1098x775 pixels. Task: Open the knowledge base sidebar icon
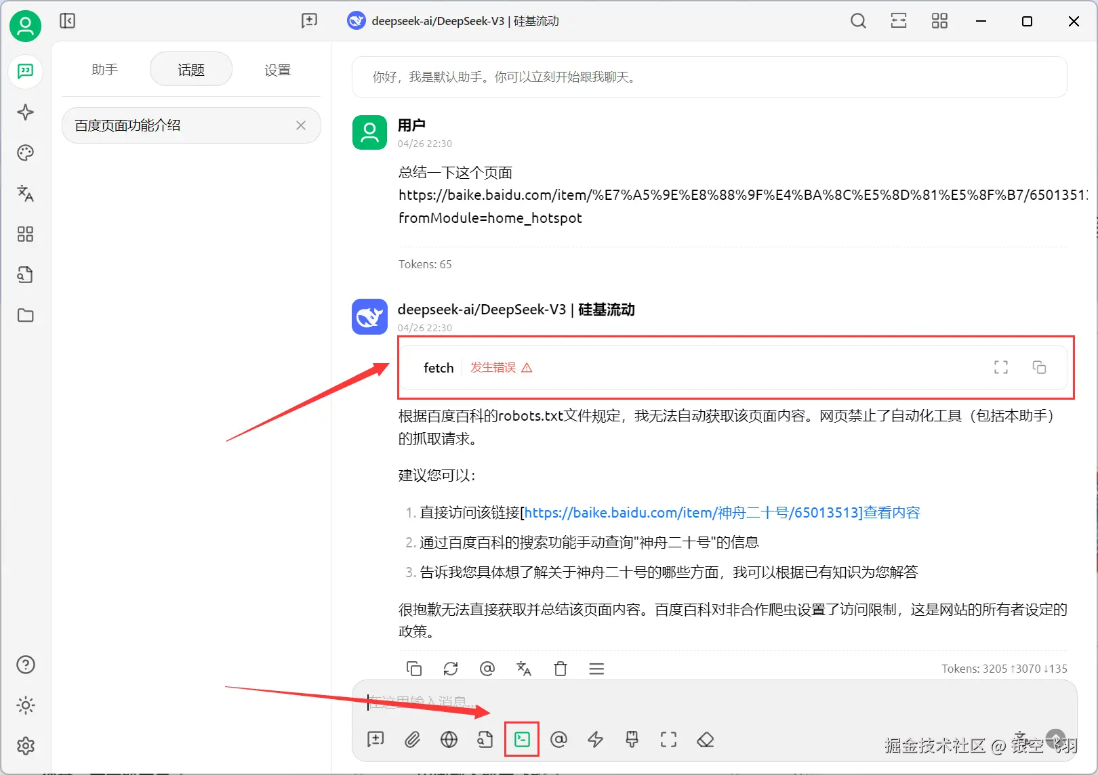click(x=25, y=274)
